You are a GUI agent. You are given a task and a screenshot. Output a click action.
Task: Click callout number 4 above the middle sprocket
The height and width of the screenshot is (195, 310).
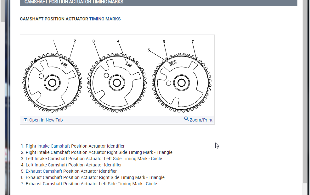118,41
